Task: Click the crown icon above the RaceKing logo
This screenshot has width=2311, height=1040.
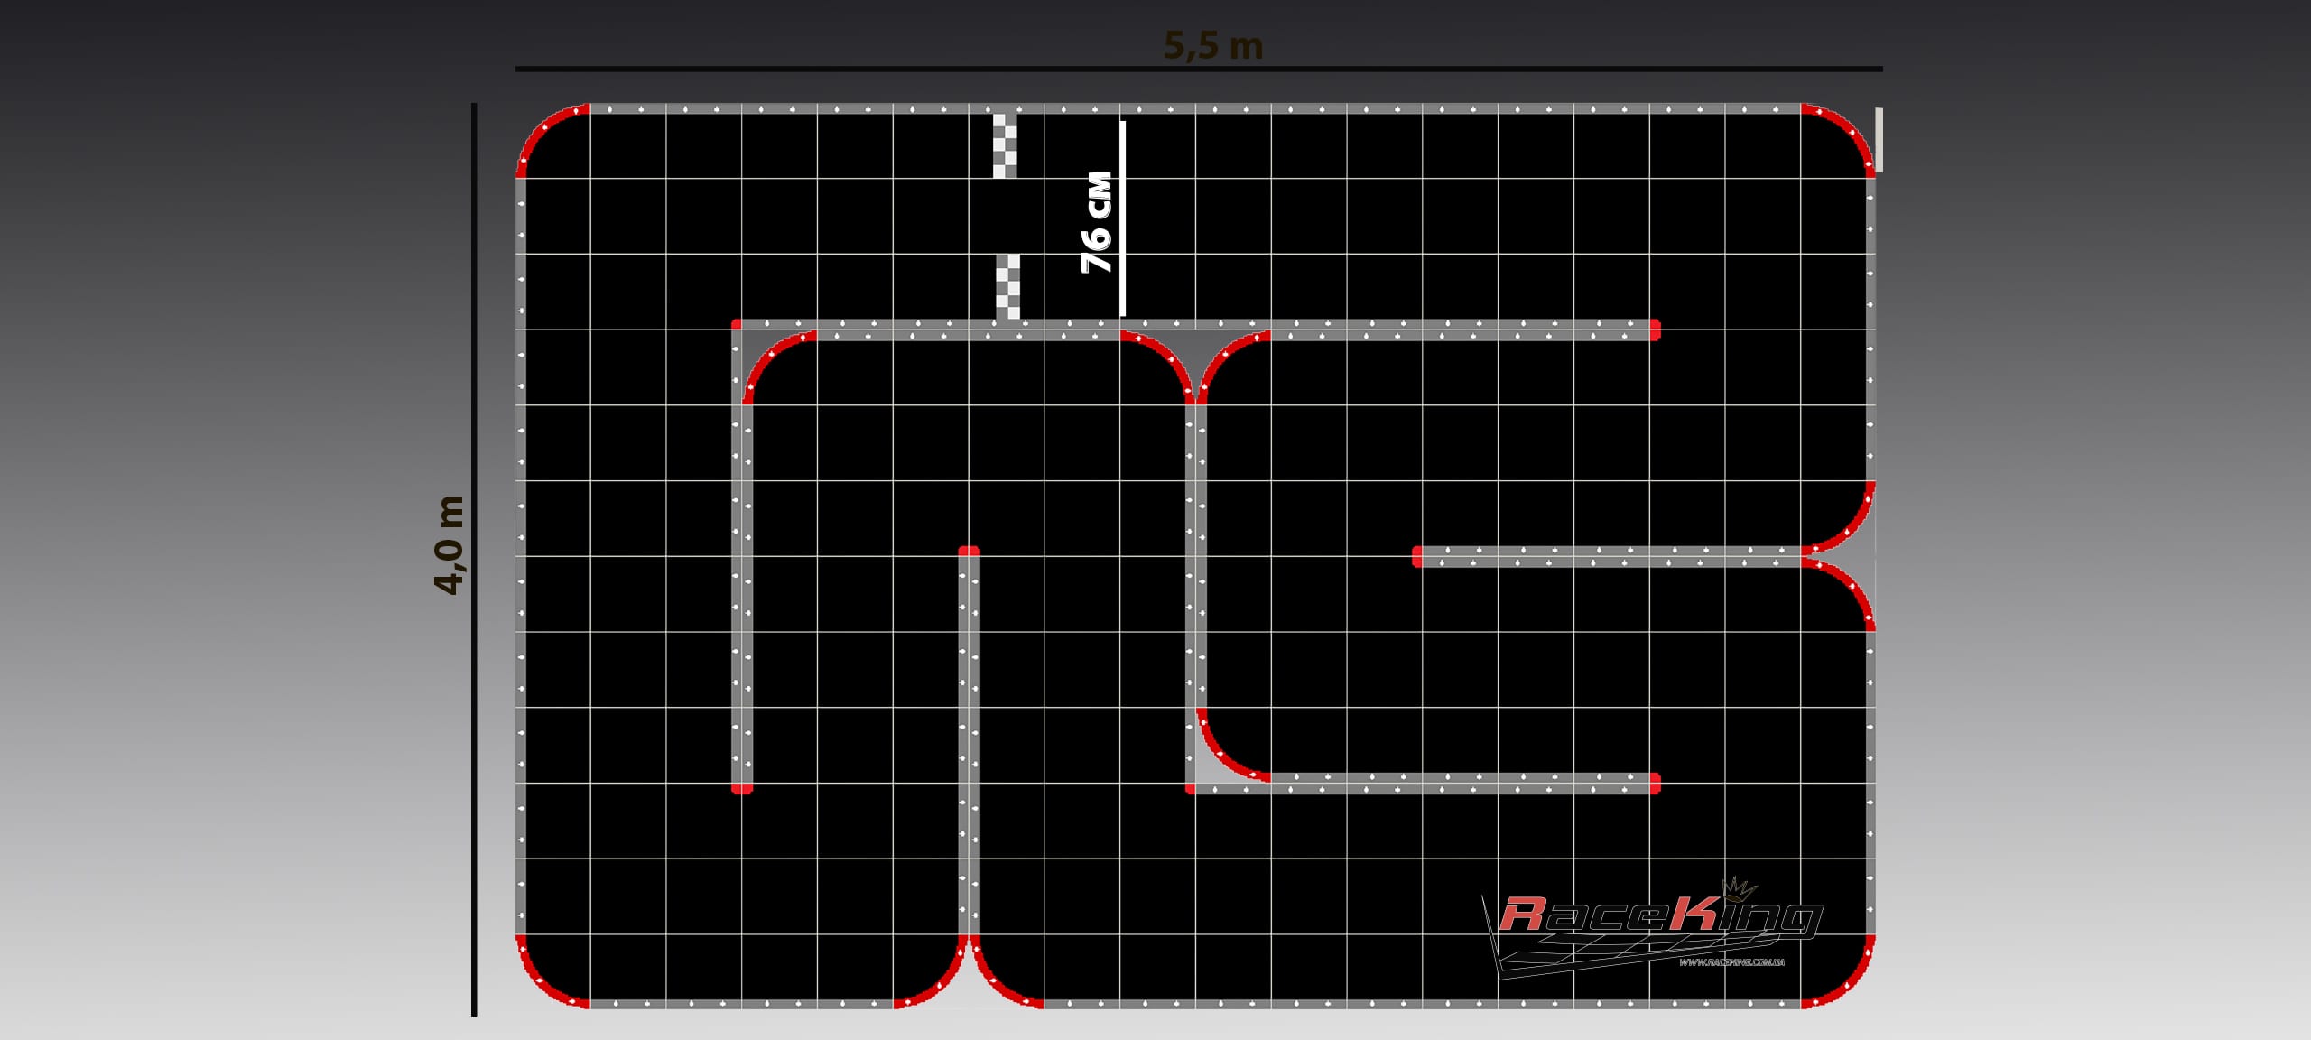Action: [1738, 887]
